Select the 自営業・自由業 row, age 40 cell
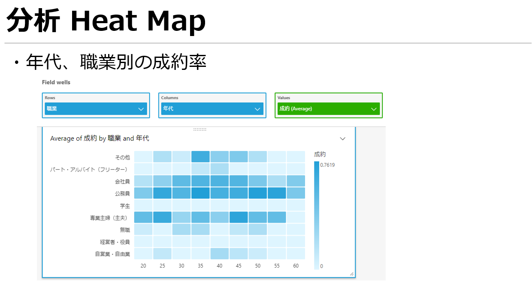 [220, 253]
